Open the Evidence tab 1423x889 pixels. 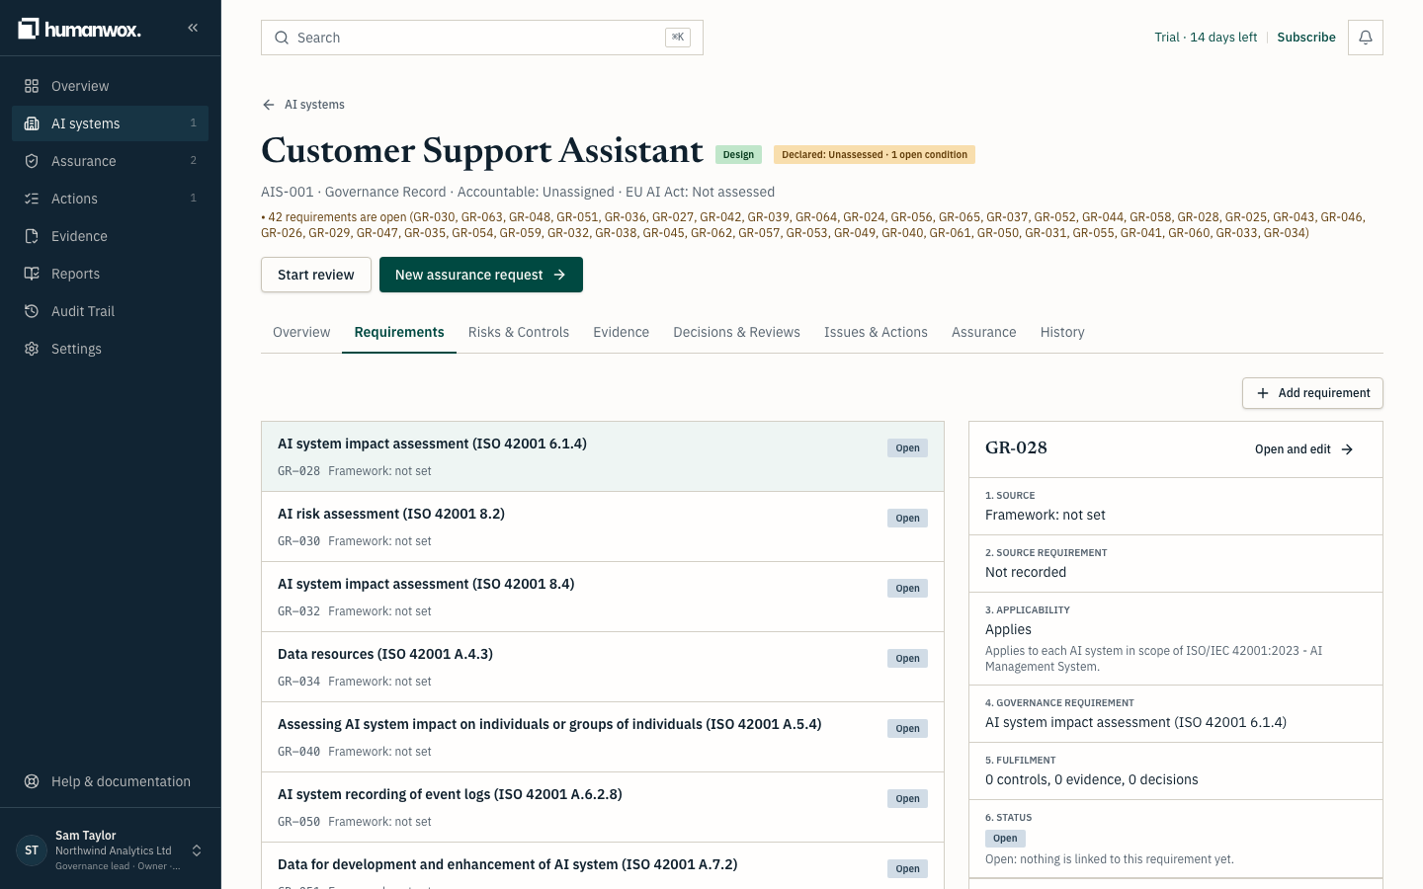622,332
